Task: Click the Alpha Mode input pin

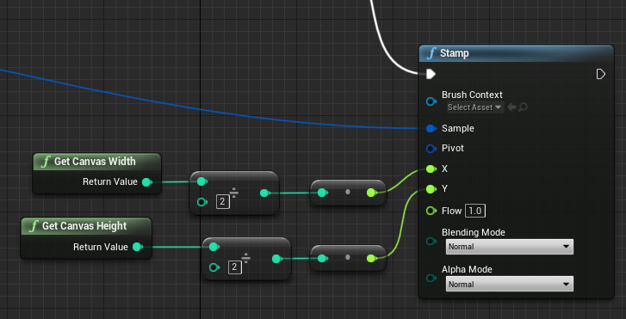Action: (x=431, y=279)
